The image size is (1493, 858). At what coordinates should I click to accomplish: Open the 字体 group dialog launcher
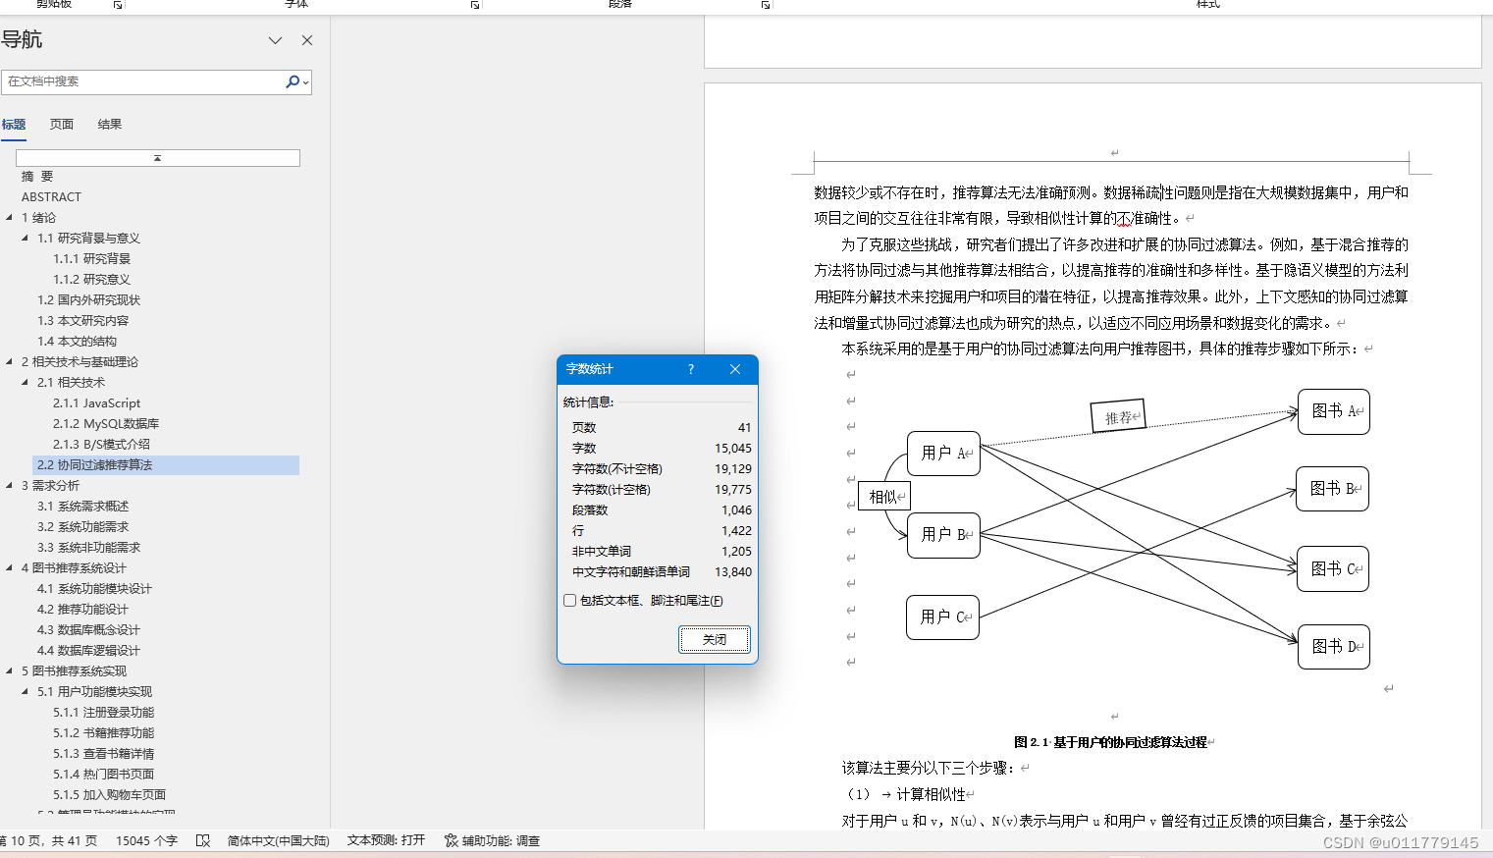point(475,5)
